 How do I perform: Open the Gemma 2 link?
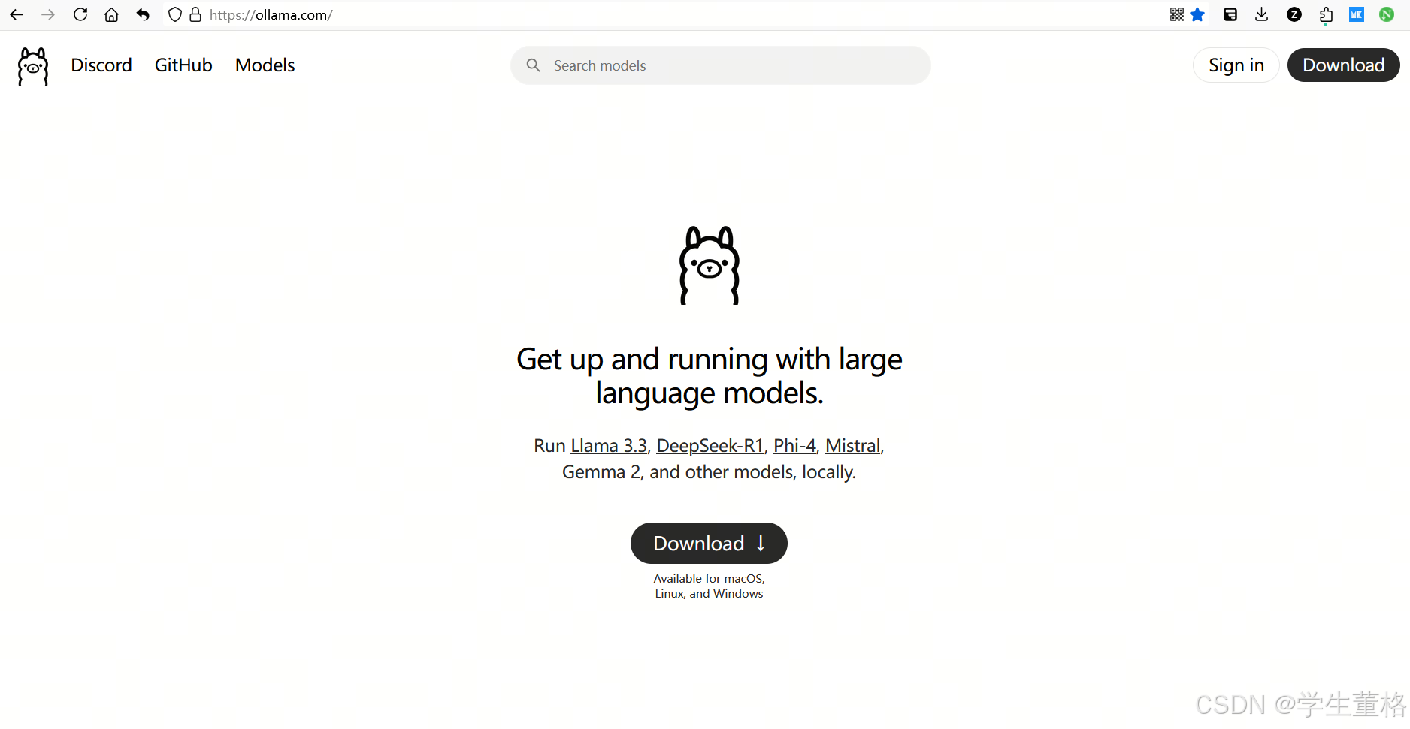coord(601,472)
